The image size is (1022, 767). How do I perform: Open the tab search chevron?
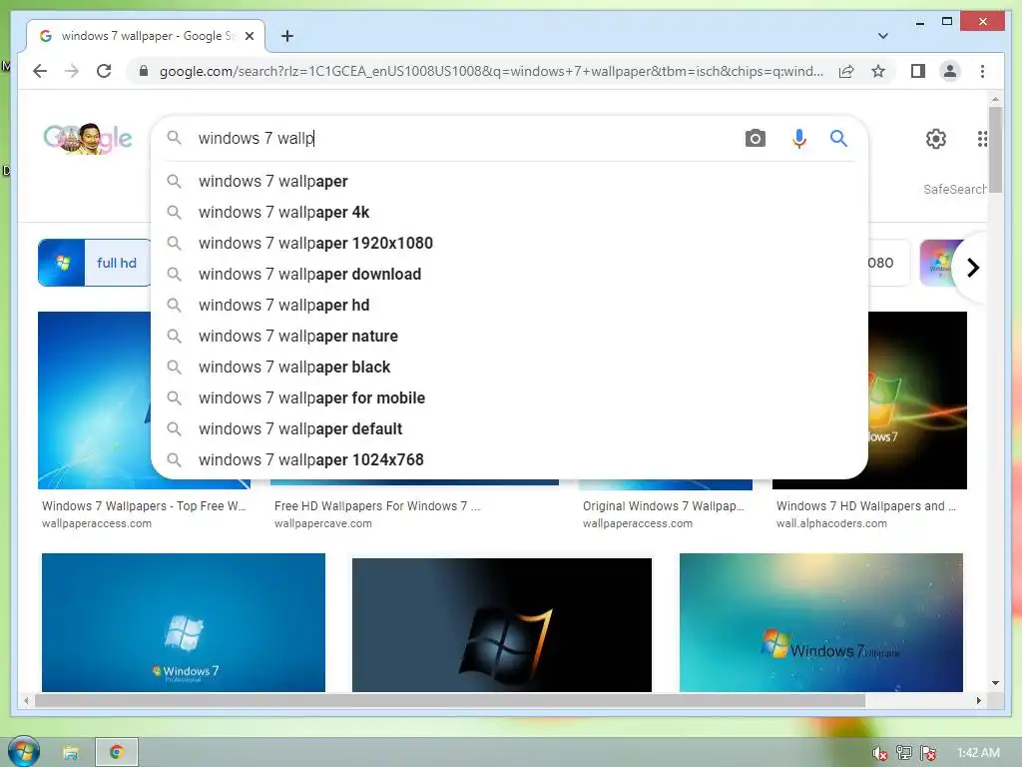coord(882,36)
